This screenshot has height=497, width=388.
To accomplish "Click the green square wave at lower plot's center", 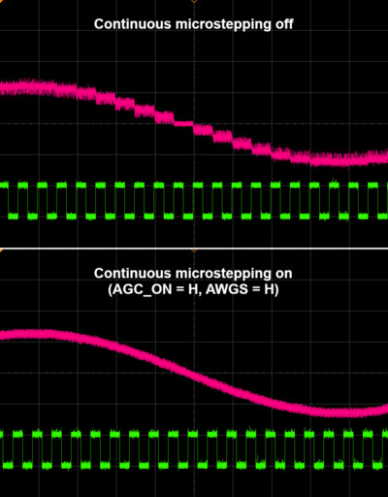I will (x=193, y=449).
